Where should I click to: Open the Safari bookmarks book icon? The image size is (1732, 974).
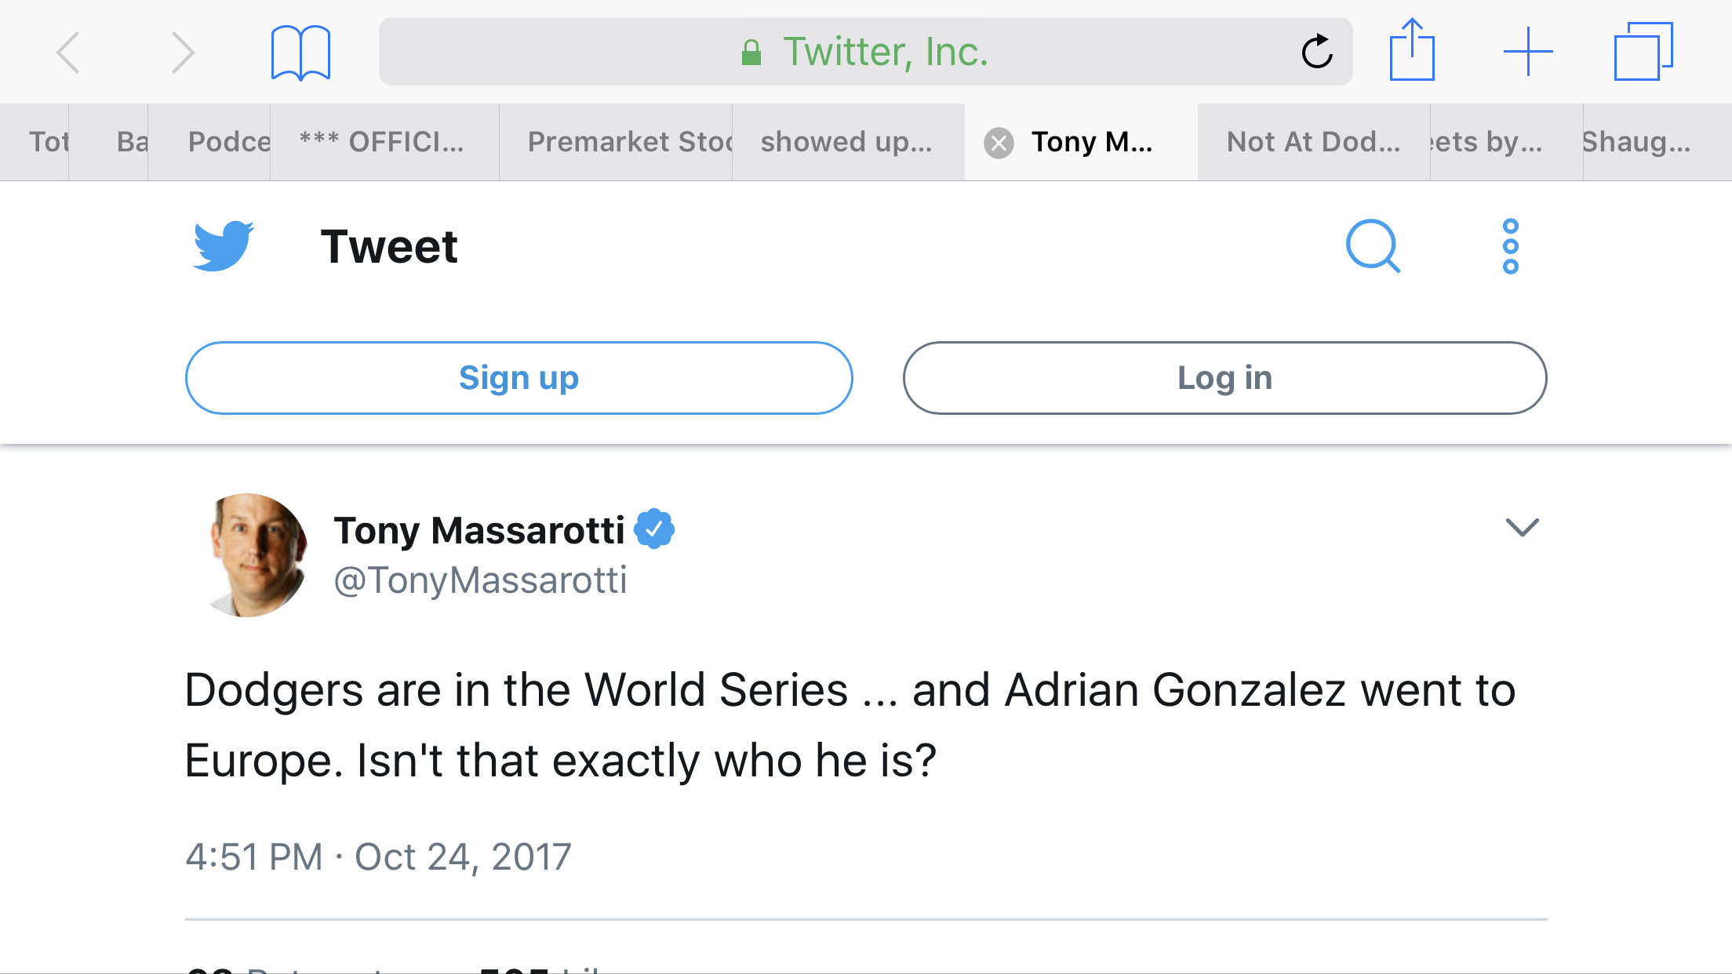pyautogui.click(x=300, y=53)
